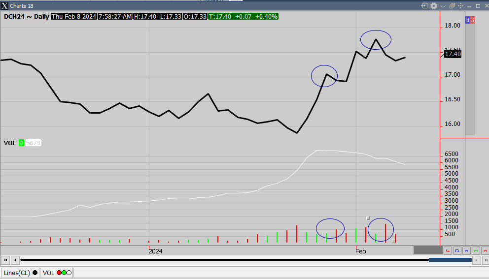Select the VOL study tab
The height and width of the screenshot is (279, 489).
click(x=57, y=273)
